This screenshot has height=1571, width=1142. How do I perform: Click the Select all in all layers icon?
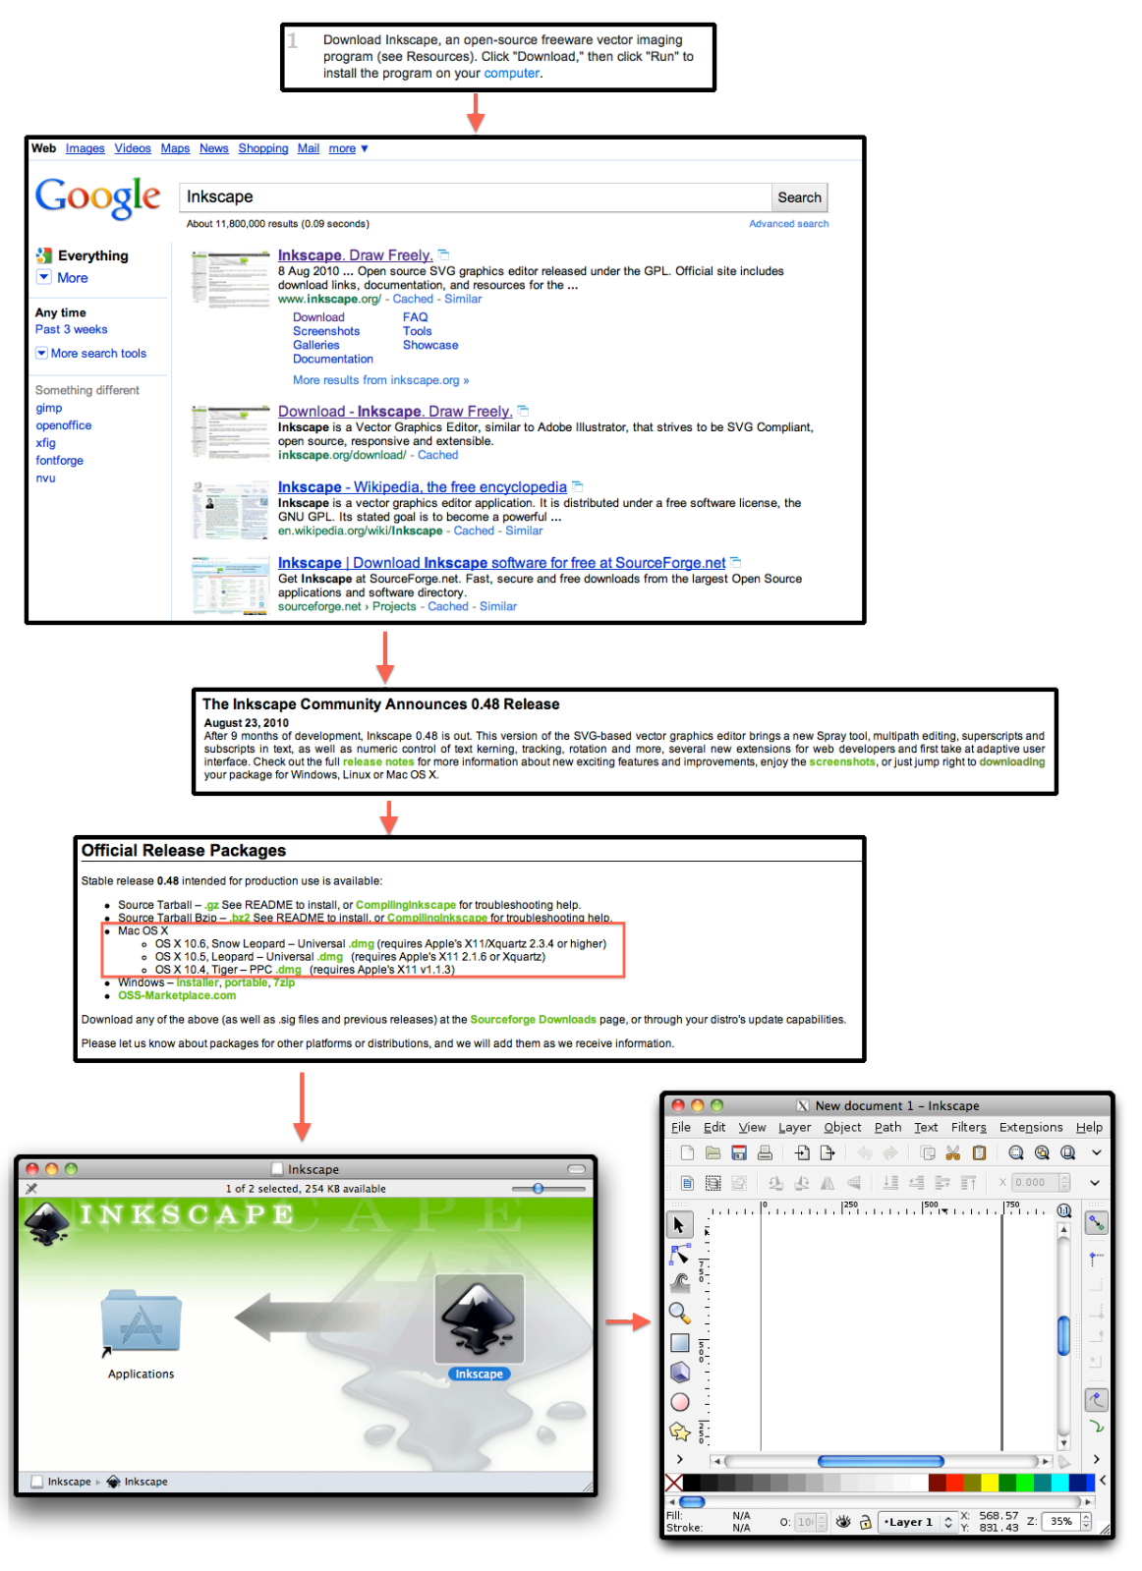click(714, 1183)
